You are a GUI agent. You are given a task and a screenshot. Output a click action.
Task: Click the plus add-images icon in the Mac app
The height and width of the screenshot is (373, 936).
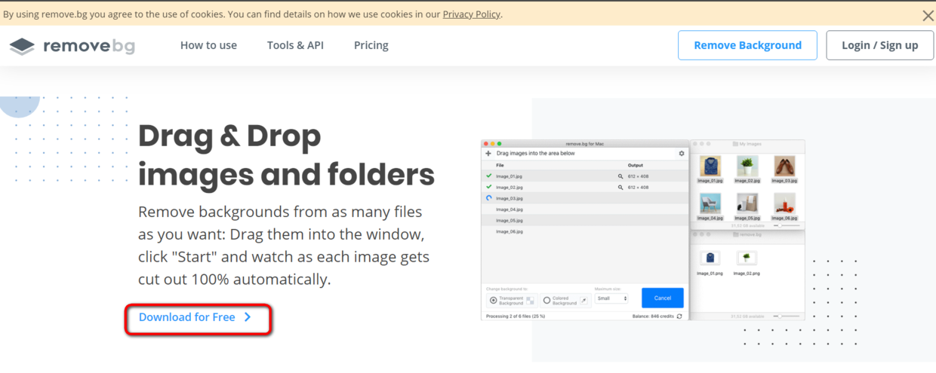(488, 153)
